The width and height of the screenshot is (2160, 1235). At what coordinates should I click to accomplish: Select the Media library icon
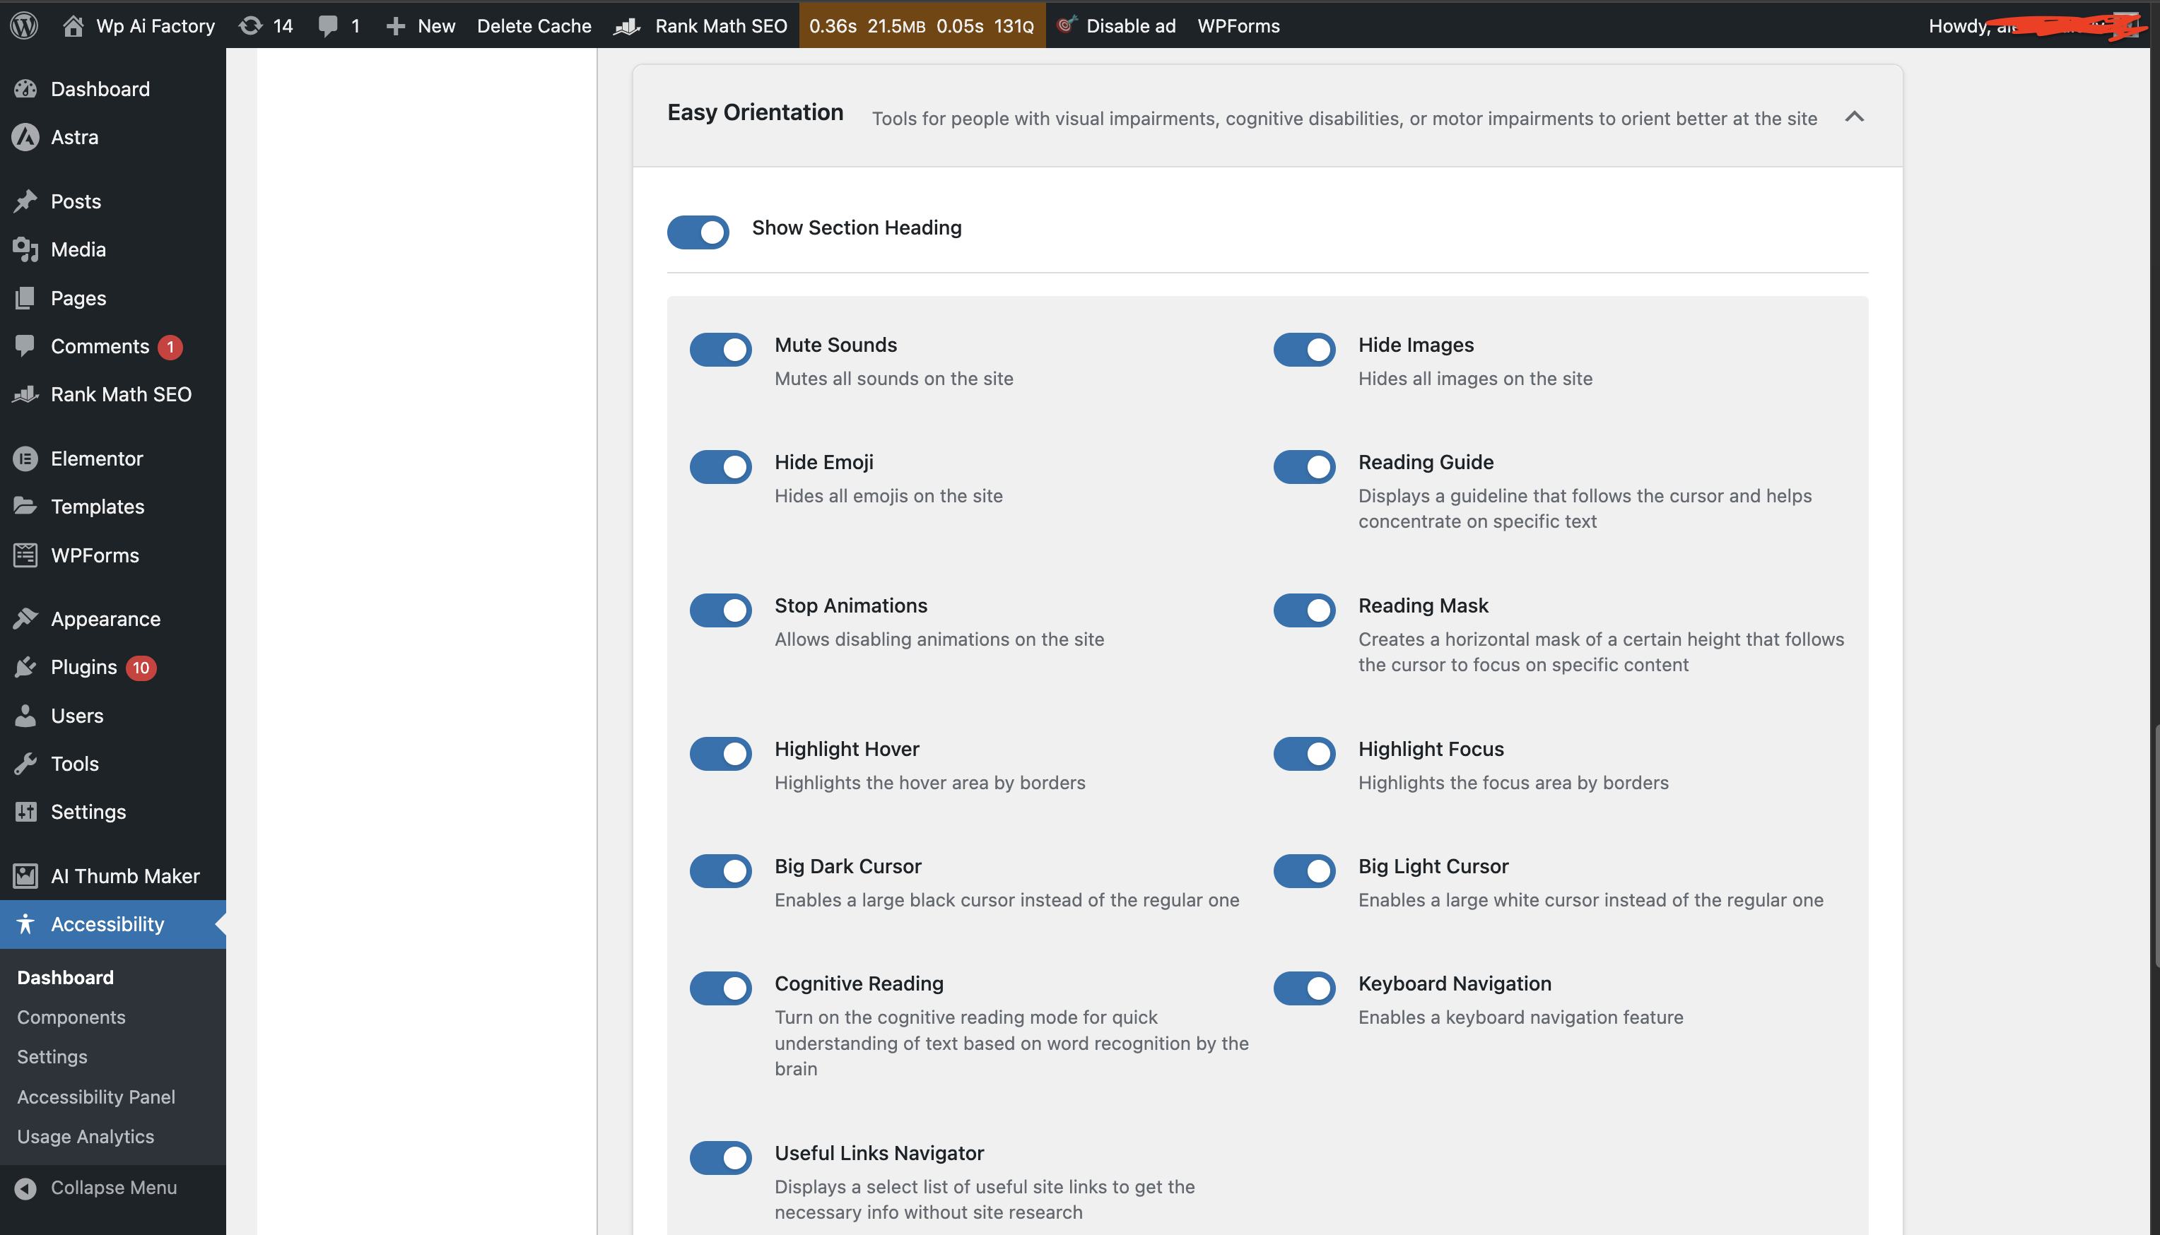point(26,249)
